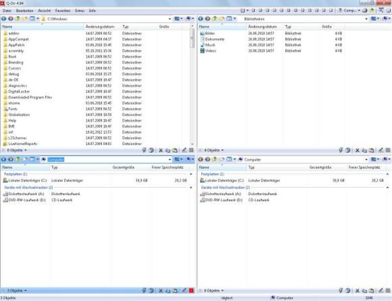Collapse Geräte mit Wechselmedien group in the bottom-right pane
The height and width of the screenshot is (301, 392).
pos(388,187)
